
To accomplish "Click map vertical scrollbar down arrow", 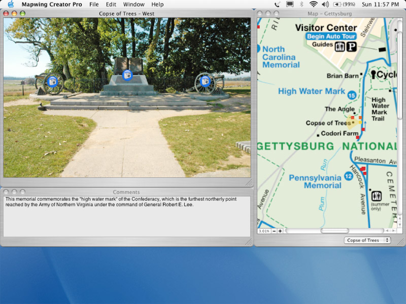I will click(400, 224).
